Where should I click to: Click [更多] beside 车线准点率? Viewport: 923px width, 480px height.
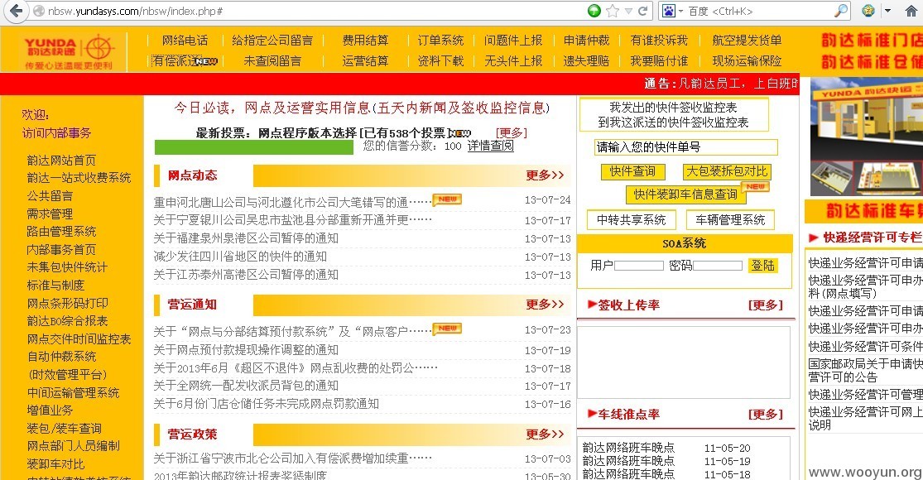coord(765,414)
